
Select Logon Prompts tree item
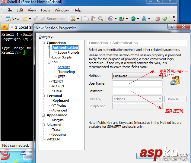click(69, 52)
